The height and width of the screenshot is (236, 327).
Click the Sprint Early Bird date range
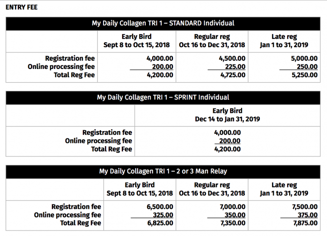[228, 119]
